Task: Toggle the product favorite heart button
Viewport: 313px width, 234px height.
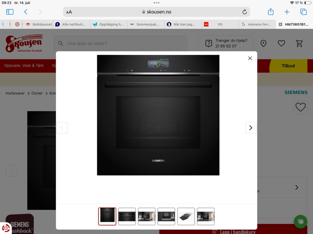Action: click(300, 108)
